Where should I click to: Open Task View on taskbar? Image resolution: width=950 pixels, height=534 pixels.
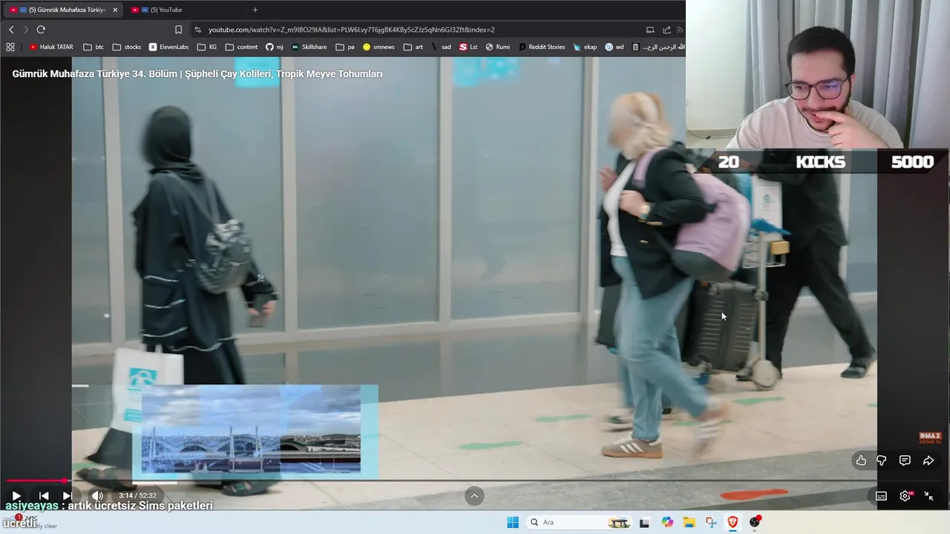(x=644, y=522)
